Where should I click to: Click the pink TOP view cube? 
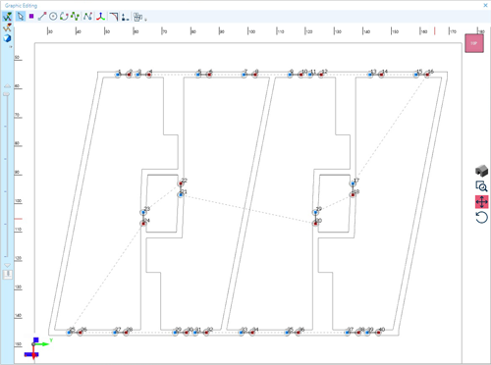pos(474,43)
